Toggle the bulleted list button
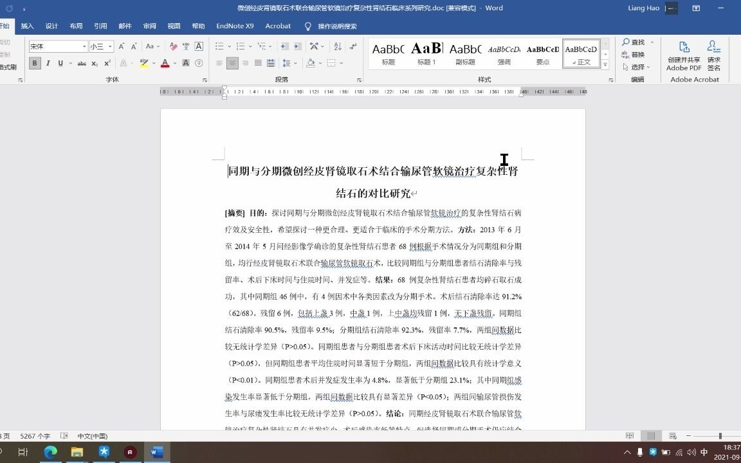 (x=219, y=46)
